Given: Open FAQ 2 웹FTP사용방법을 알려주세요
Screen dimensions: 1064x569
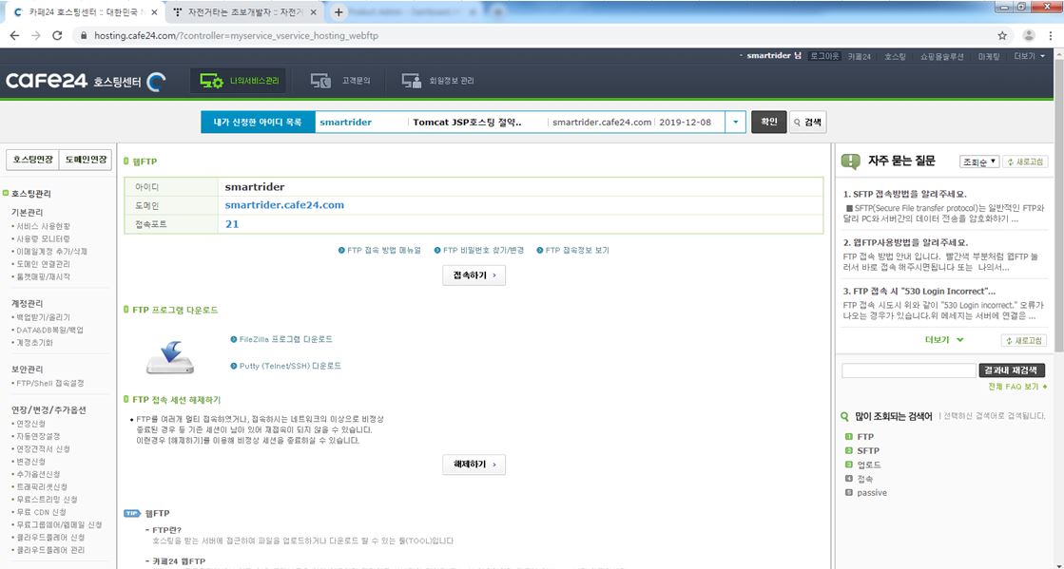Looking at the screenshot, I should coord(905,242).
